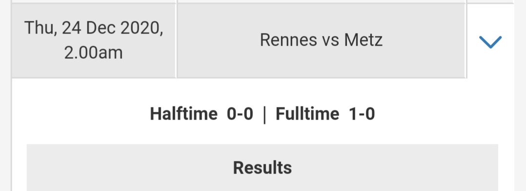Click the divider between Halftime and Fulltime
The height and width of the screenshot is (191, 526).
click(x=264, y=114)
